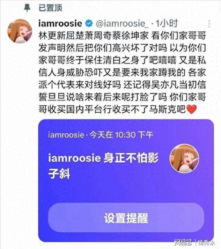Click the 10:30 下午 scheduled time text
The height and width of the screenshot is (249, 221).
coord(134,135)
